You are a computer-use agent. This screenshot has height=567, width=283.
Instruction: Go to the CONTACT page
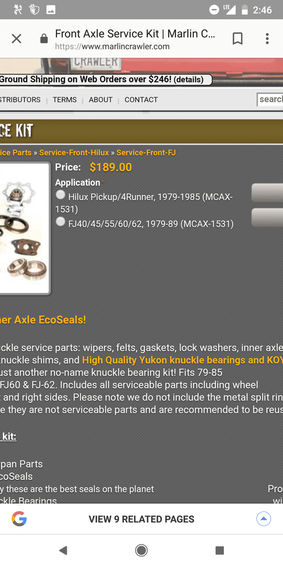[141, 100]
